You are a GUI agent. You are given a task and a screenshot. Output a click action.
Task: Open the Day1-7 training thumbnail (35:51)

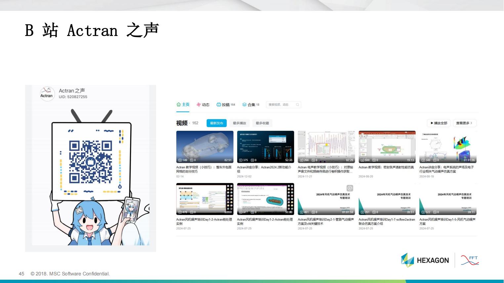pyautogui.click(x=387, y=199)
